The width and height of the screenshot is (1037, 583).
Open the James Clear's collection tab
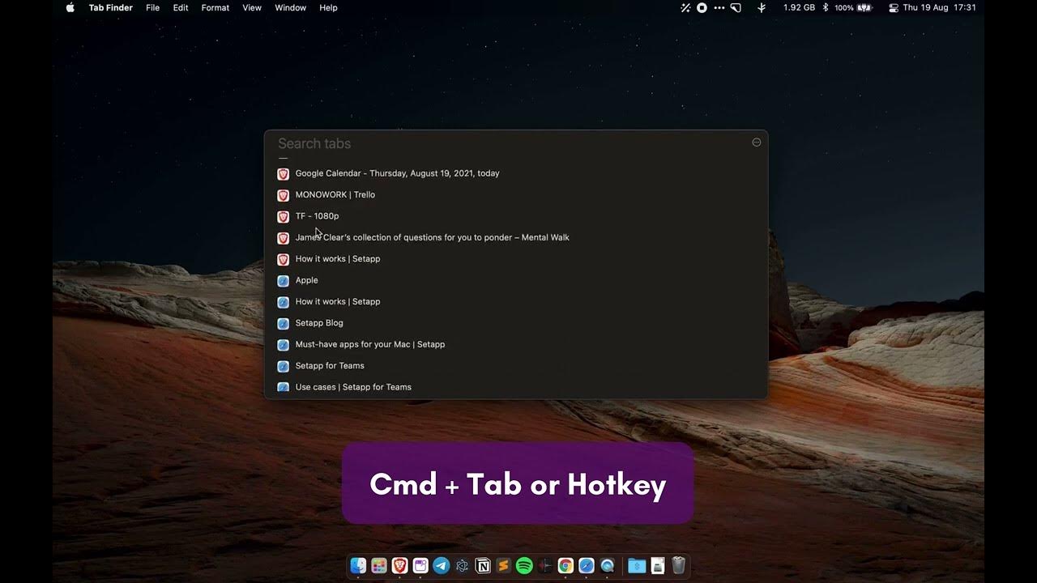516,238
